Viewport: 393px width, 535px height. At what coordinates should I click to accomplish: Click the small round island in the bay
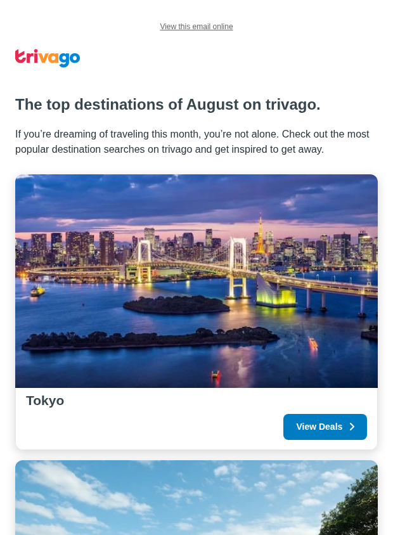pyautogui.click(x=176, y=304)
